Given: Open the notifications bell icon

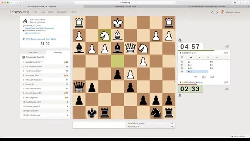Looking at the screenshot, I should [222, 12].
